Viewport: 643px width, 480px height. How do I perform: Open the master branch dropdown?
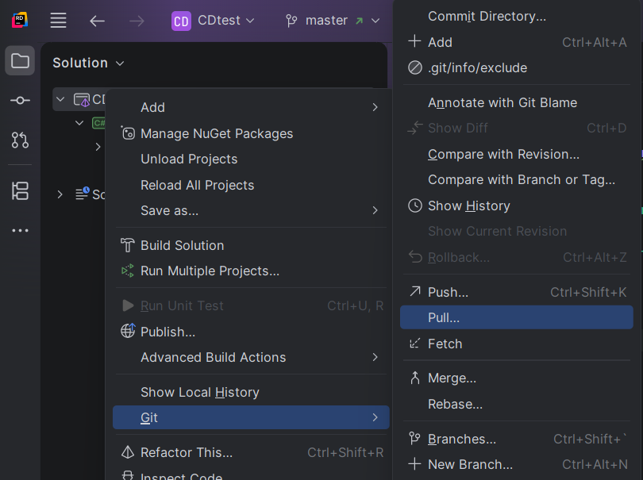pyautogui.click(x=343, y=20)
